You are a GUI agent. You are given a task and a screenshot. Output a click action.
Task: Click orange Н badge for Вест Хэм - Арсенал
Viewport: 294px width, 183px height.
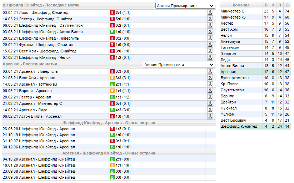(112, 78)
